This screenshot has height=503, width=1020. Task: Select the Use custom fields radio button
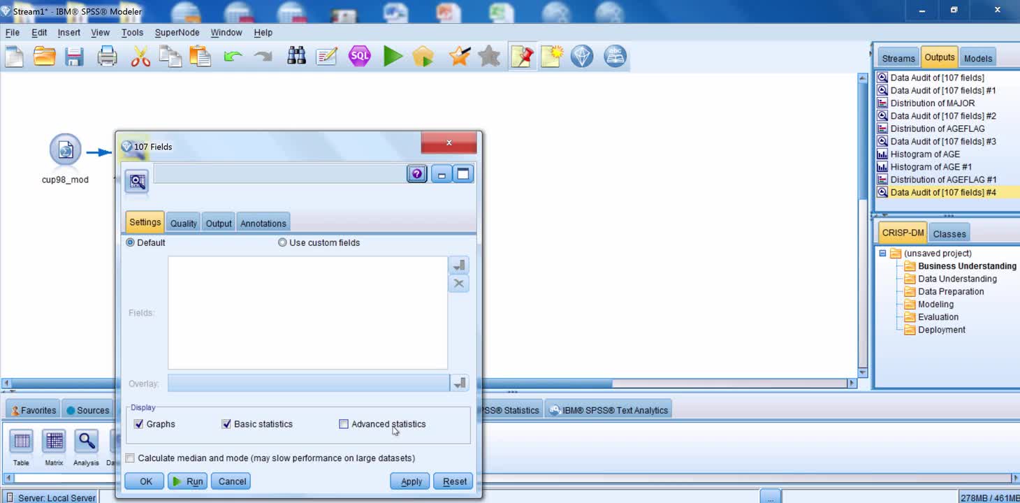(282, 242)
